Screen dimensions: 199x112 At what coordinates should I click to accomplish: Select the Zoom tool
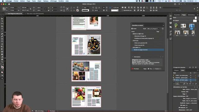click(x=2, y=62)
